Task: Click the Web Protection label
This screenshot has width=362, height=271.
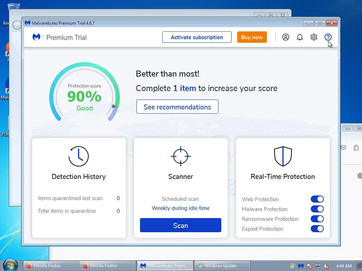Action: [260, 199]
